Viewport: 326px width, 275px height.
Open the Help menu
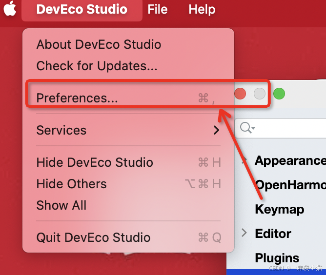[x=202, y=9]
